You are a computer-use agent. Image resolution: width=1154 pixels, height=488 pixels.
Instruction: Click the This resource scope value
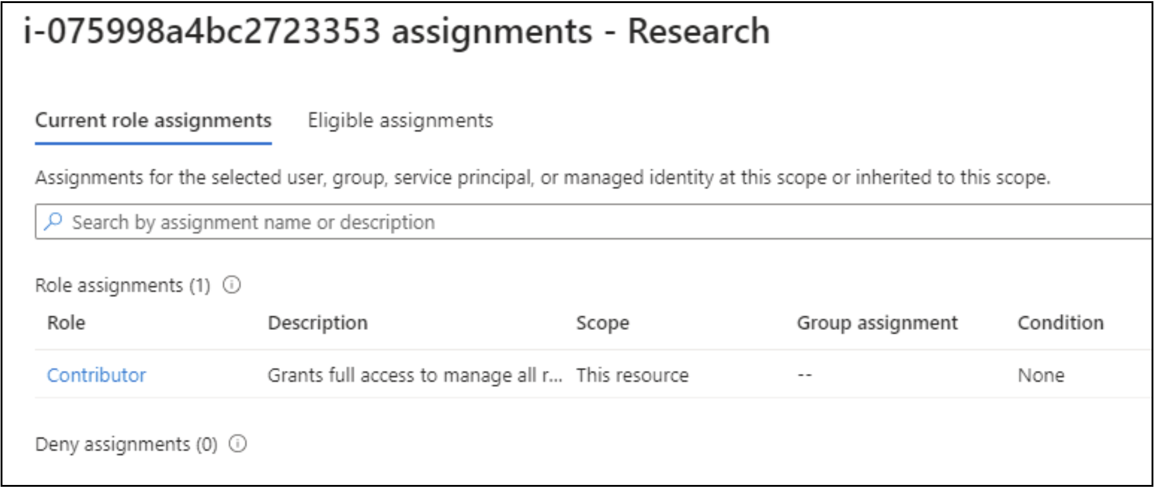[x=632, y=375]
